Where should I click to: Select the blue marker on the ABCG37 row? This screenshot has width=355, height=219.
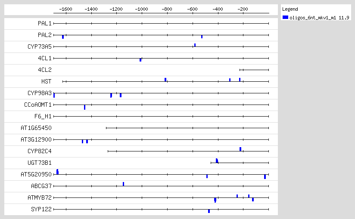click(x=123, y=184)
